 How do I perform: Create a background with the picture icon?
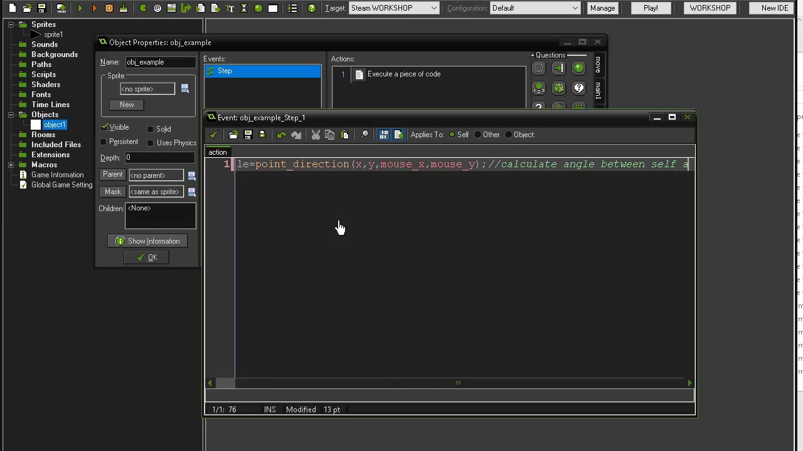click(172, 8)
